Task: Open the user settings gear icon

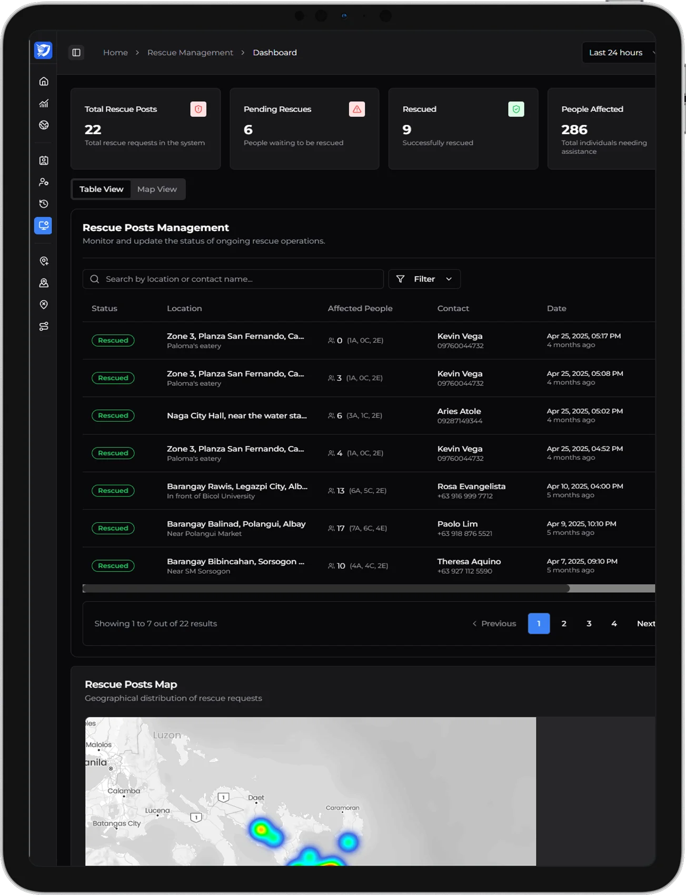Action: [44, 182]
